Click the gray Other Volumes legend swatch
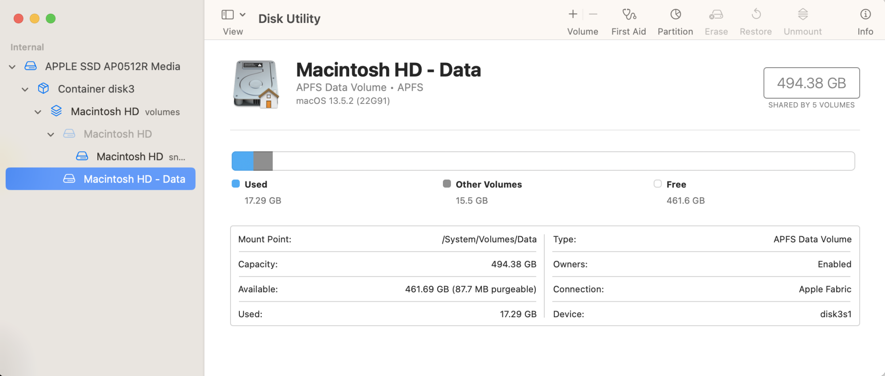Image resolution: width=885 pixels, height=376 pixels. [x=447, y=184]
